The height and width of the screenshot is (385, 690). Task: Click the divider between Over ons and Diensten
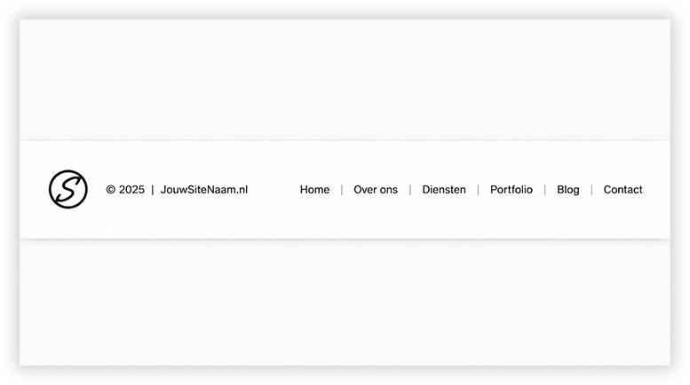pyautogui.click(x=410, y=190)
